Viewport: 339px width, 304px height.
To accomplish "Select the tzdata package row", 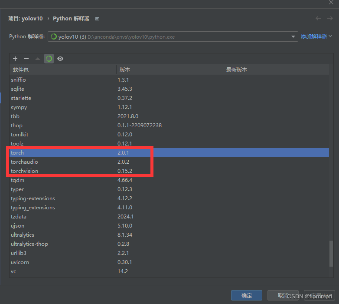I will 169,217.
